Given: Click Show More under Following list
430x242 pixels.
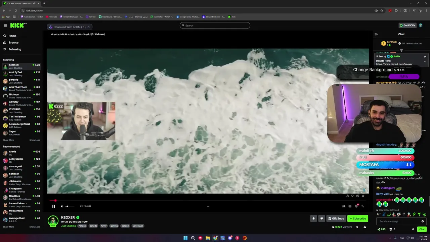Looking at the screenshot, I should coord(8,140).
